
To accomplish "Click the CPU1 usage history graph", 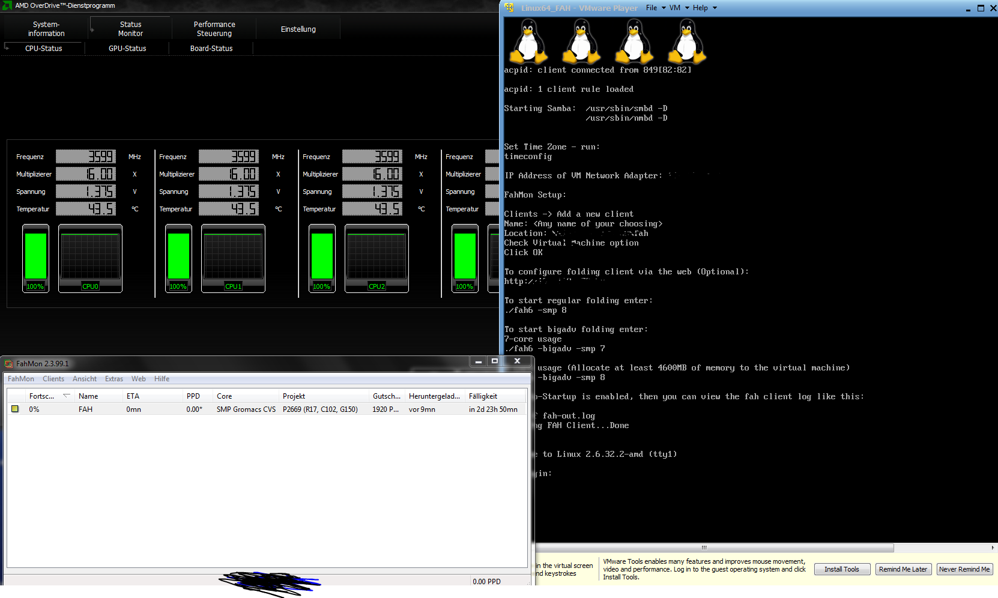I will coord(233,258).
